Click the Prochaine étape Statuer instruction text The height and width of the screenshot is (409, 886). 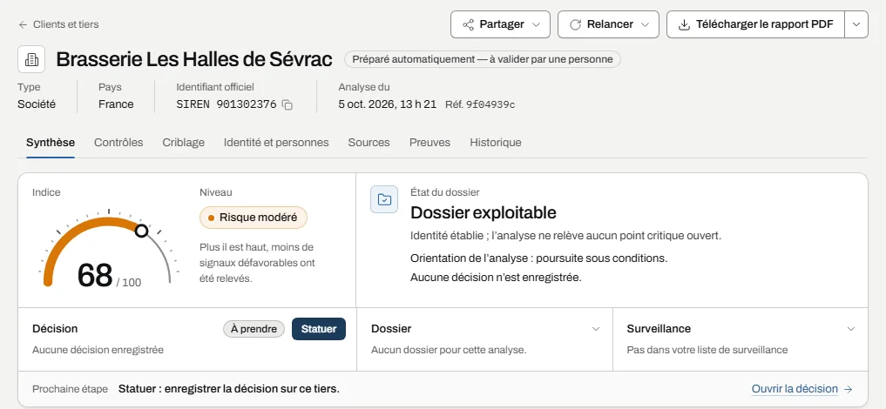point(229,389)
